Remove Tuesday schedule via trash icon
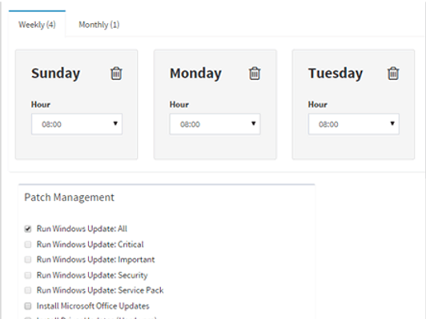The height and width of the screenshot is (319, 426). coord(393,74)
